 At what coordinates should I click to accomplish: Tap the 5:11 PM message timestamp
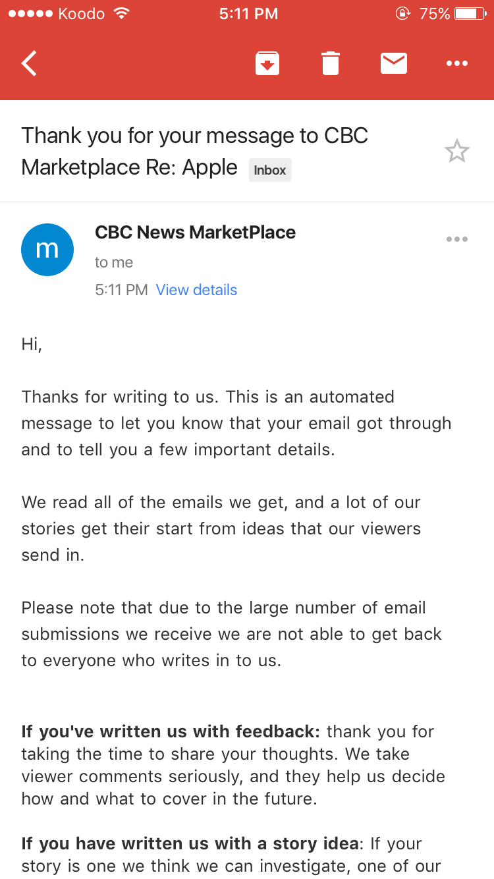click(121, 290)
